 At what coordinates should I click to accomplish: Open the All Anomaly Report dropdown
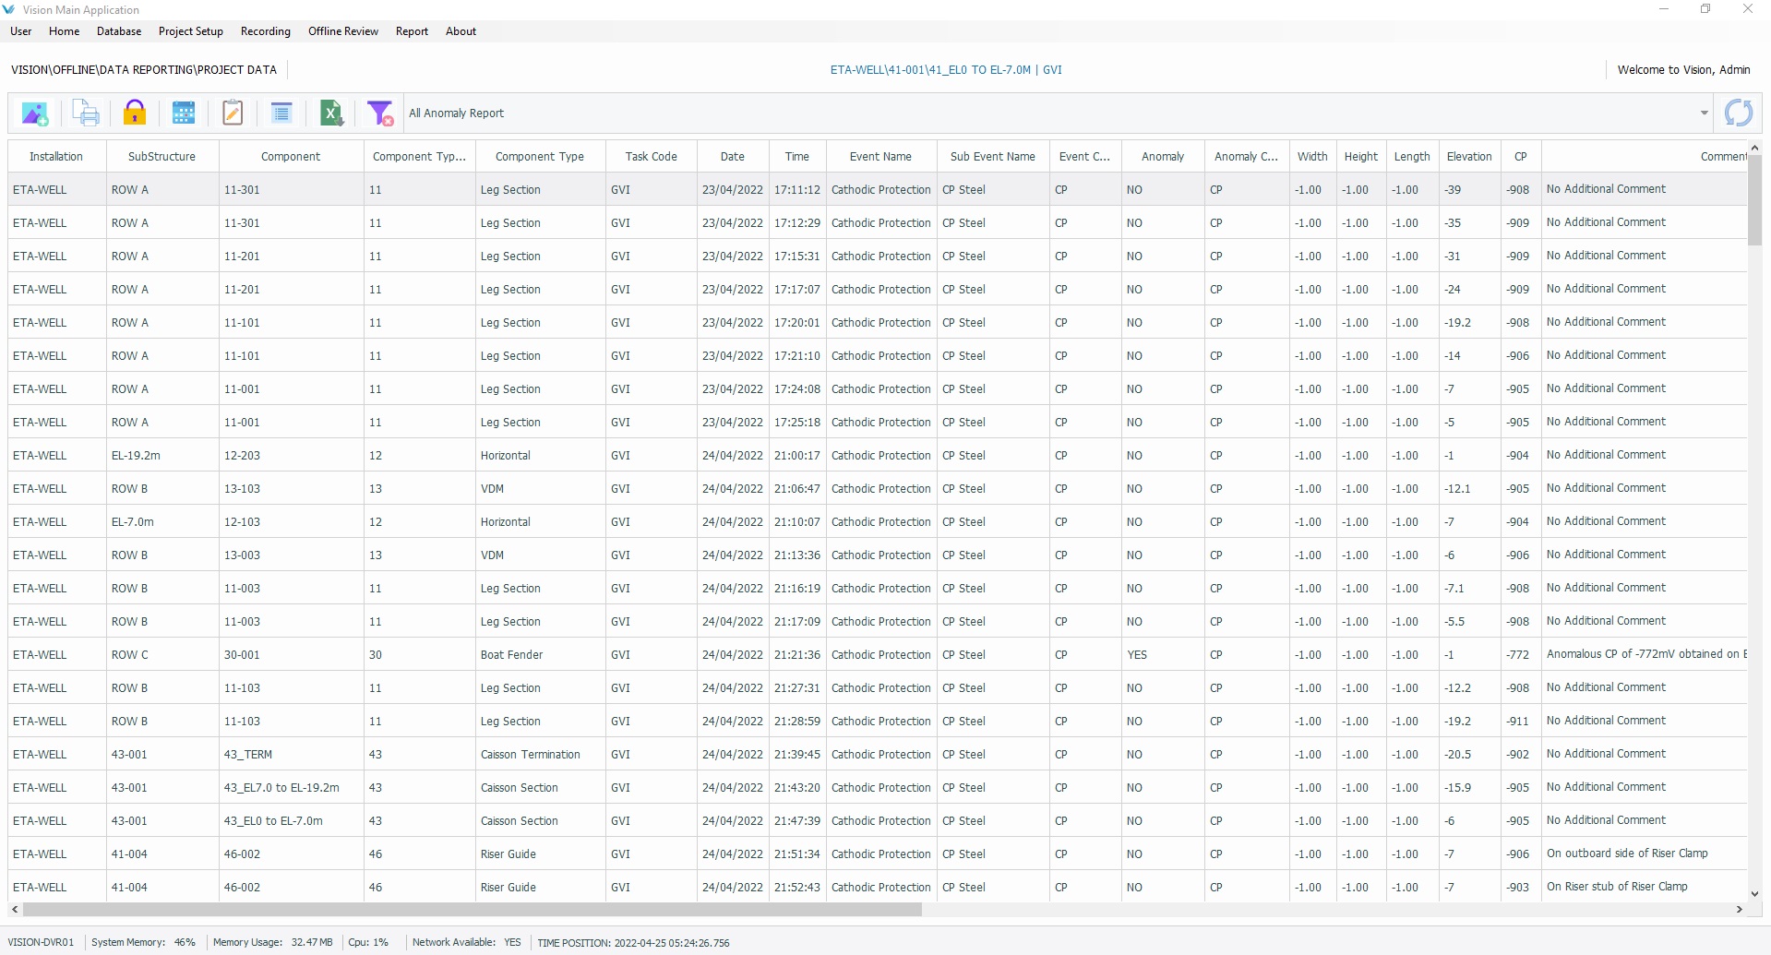(1704, 113)
